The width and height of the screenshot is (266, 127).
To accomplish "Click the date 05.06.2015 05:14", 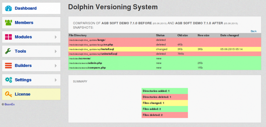I will coord(231,49).
